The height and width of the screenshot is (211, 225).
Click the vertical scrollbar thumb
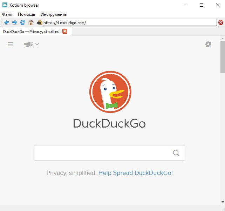(223, 57)
